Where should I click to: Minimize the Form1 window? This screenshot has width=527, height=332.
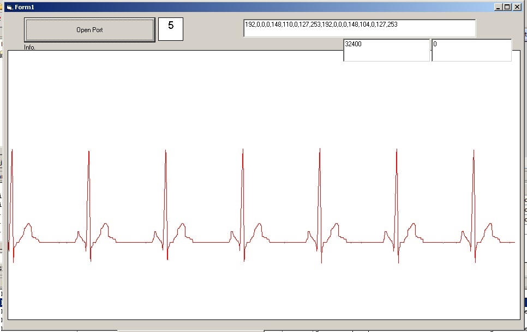[x=499, y=7]
